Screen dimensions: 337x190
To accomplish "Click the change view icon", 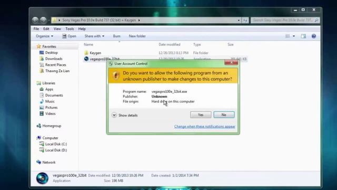I will pos(288,36).
